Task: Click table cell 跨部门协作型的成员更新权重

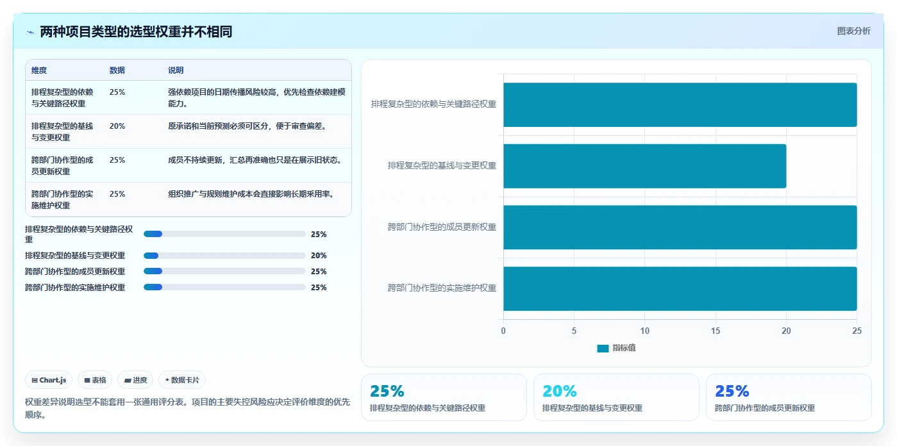Action: (63, 165)
